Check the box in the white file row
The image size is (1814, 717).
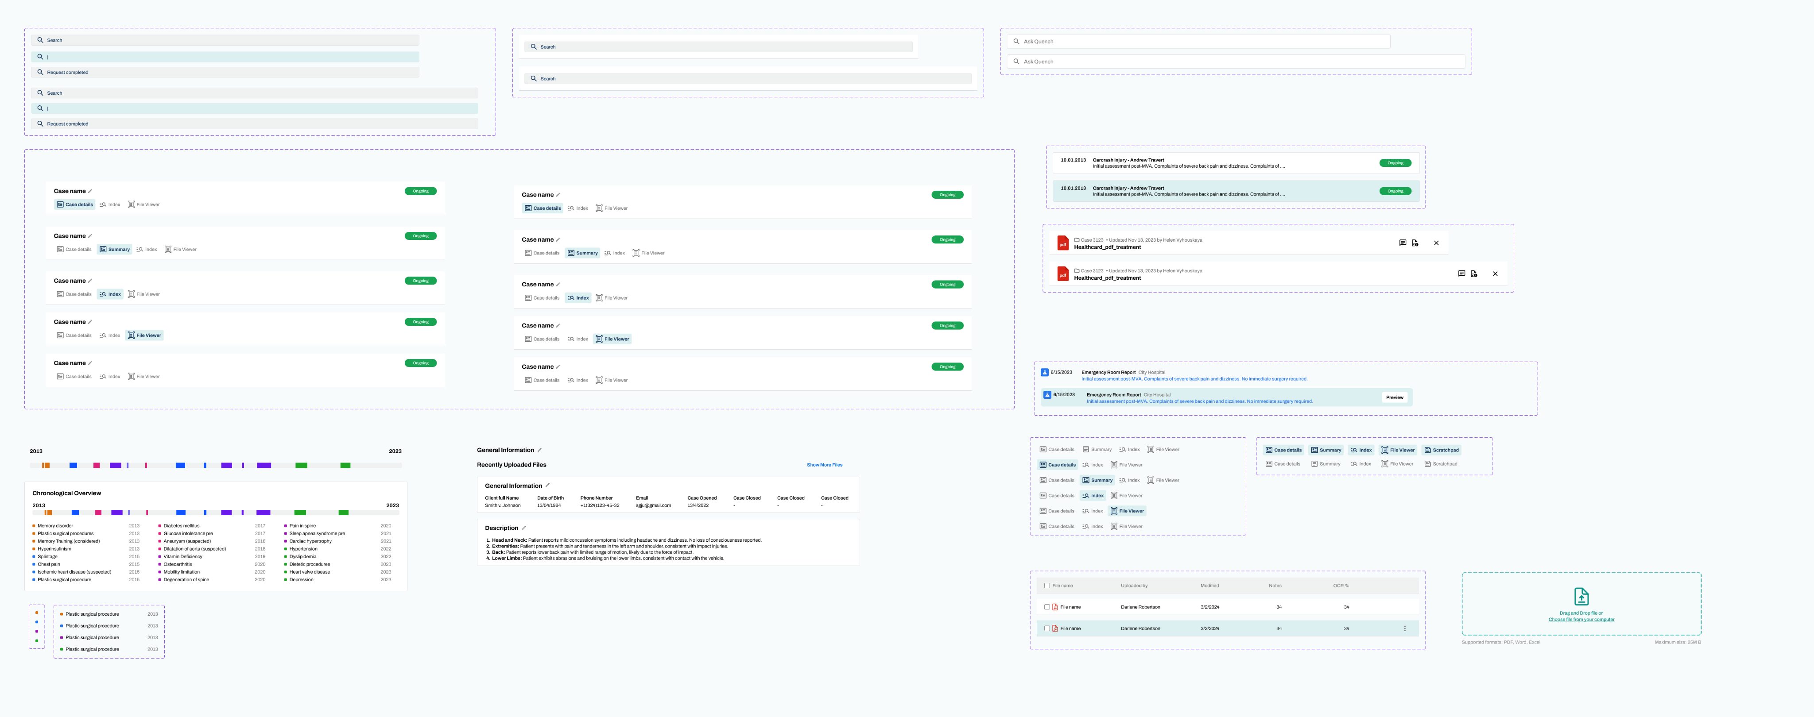(x=1047, y=606)
